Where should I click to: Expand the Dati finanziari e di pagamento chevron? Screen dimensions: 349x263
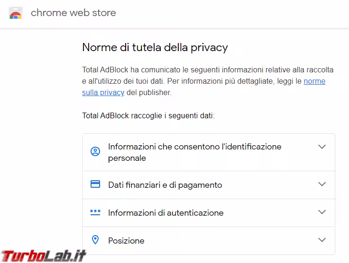pos(322,184)
